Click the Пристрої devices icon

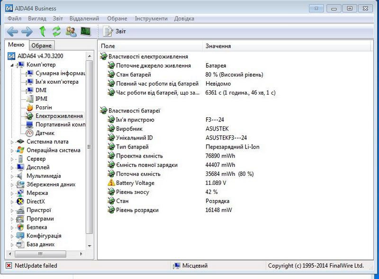click(20, 210)
